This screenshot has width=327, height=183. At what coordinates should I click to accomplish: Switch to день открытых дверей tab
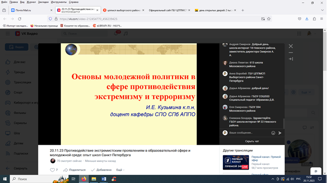[215, 10]
